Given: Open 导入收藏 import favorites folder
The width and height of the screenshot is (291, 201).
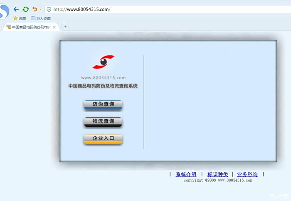Looking at the screenshot, I should 41,19.
